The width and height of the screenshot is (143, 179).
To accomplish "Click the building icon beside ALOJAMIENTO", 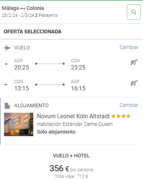I will click(x=7, y=106).
